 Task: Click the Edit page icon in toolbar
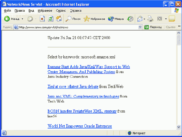(160, 19)
